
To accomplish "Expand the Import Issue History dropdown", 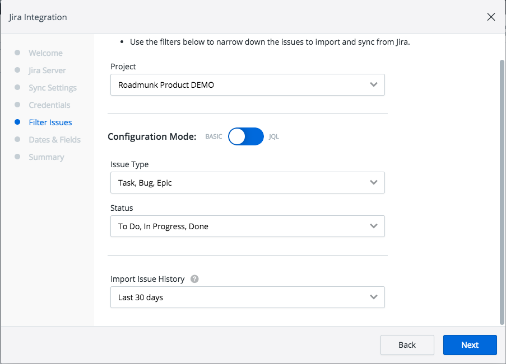I will pos(247,297).
